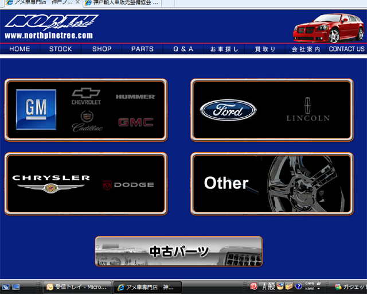Click the red IME language bar icon
Screen dimensions: 367x294
pos(253,287)
